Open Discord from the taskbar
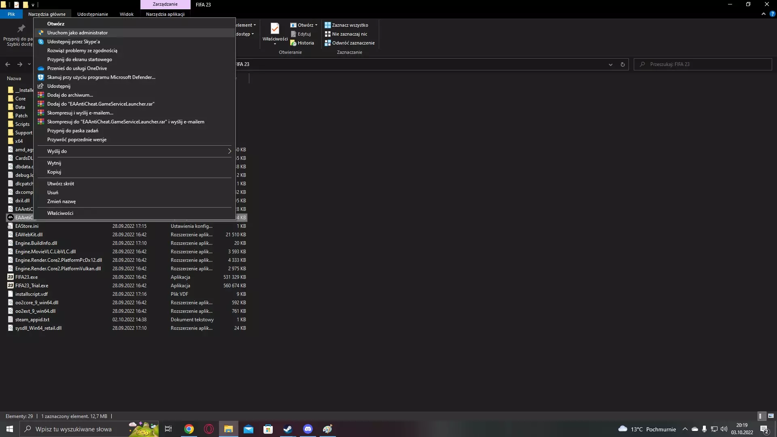 click(308, 429)
